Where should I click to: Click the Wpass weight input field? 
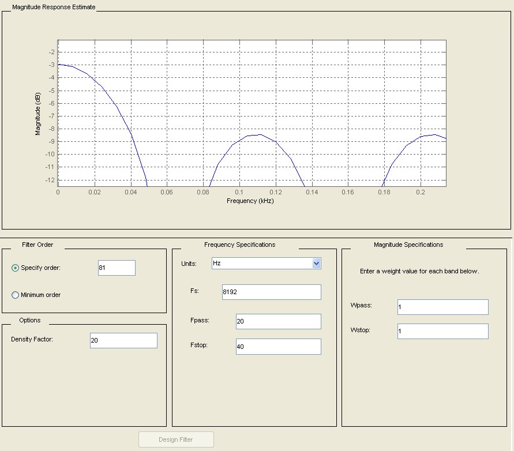pyautogui.click(x=442, y=307)
